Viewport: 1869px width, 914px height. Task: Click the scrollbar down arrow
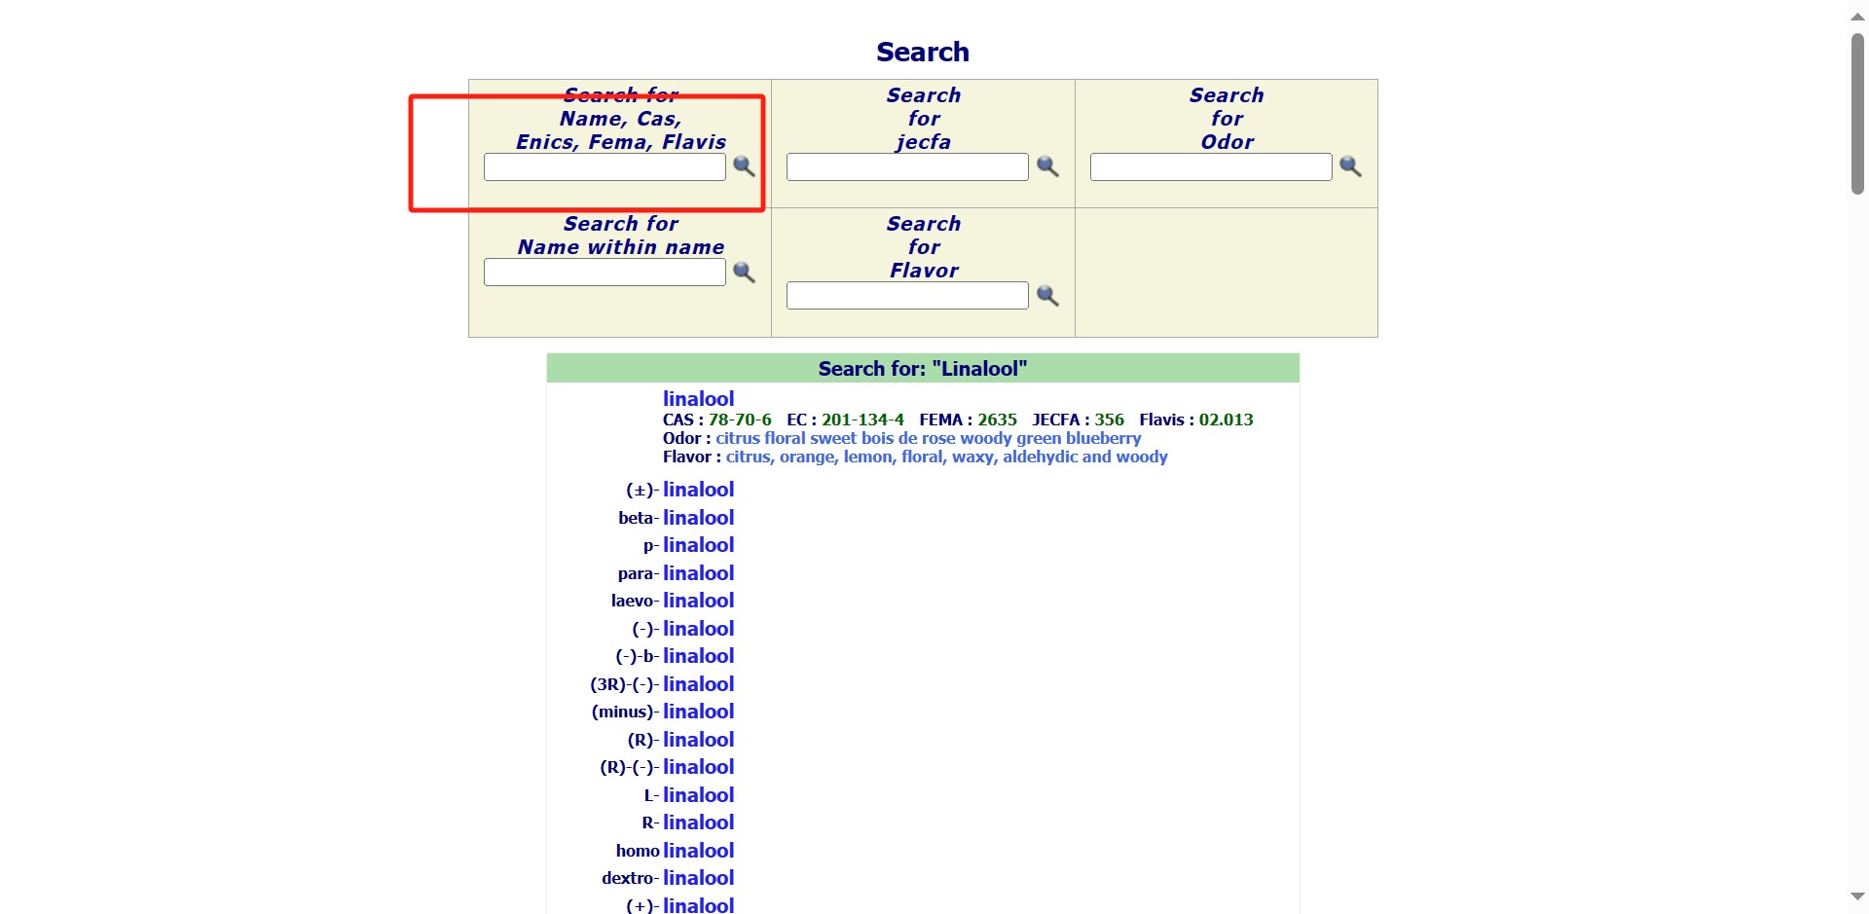click(x=1857, y=896)
